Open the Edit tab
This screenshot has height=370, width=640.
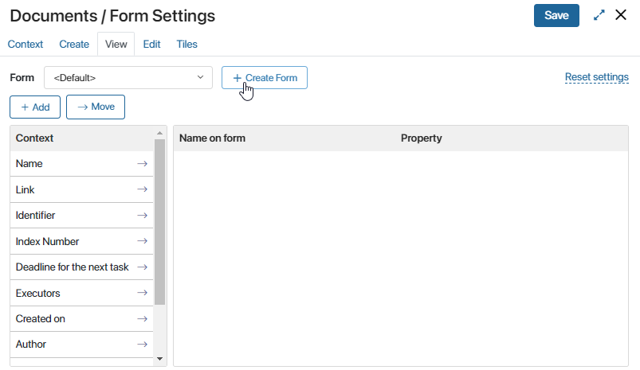tap(151, 44)
